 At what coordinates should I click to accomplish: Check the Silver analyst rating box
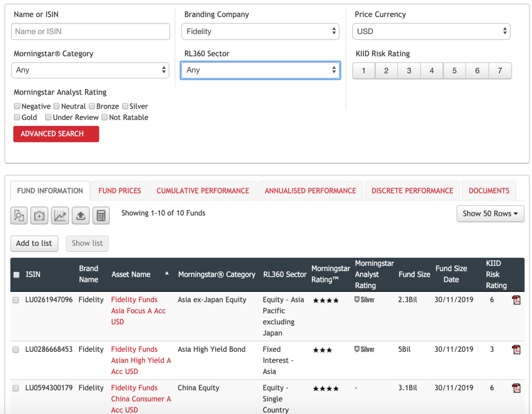[125, 106]
